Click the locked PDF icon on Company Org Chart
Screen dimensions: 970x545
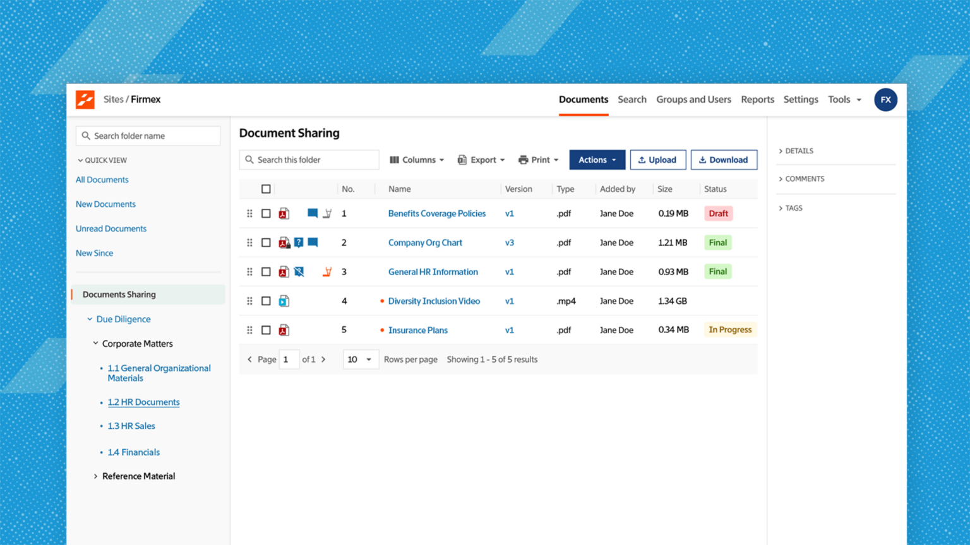pos(284,242)
